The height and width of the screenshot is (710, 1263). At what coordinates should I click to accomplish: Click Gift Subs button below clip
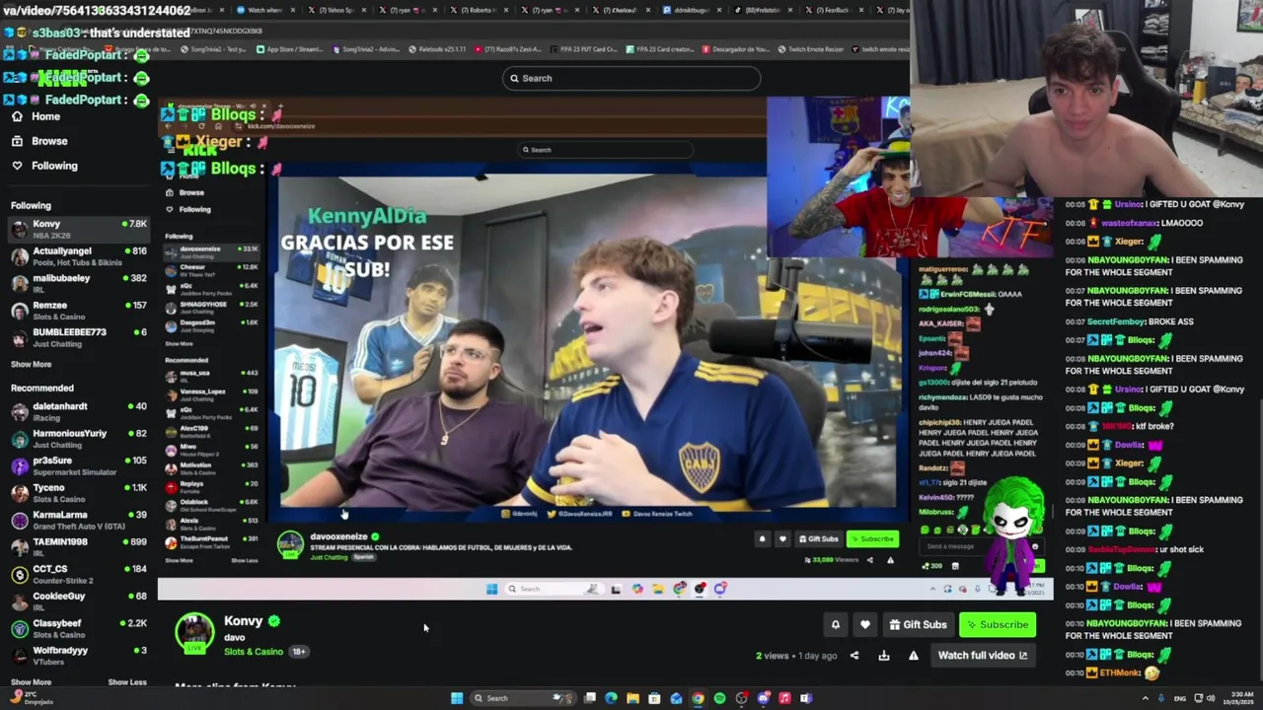pyautogui.click(x=918, y=624)
